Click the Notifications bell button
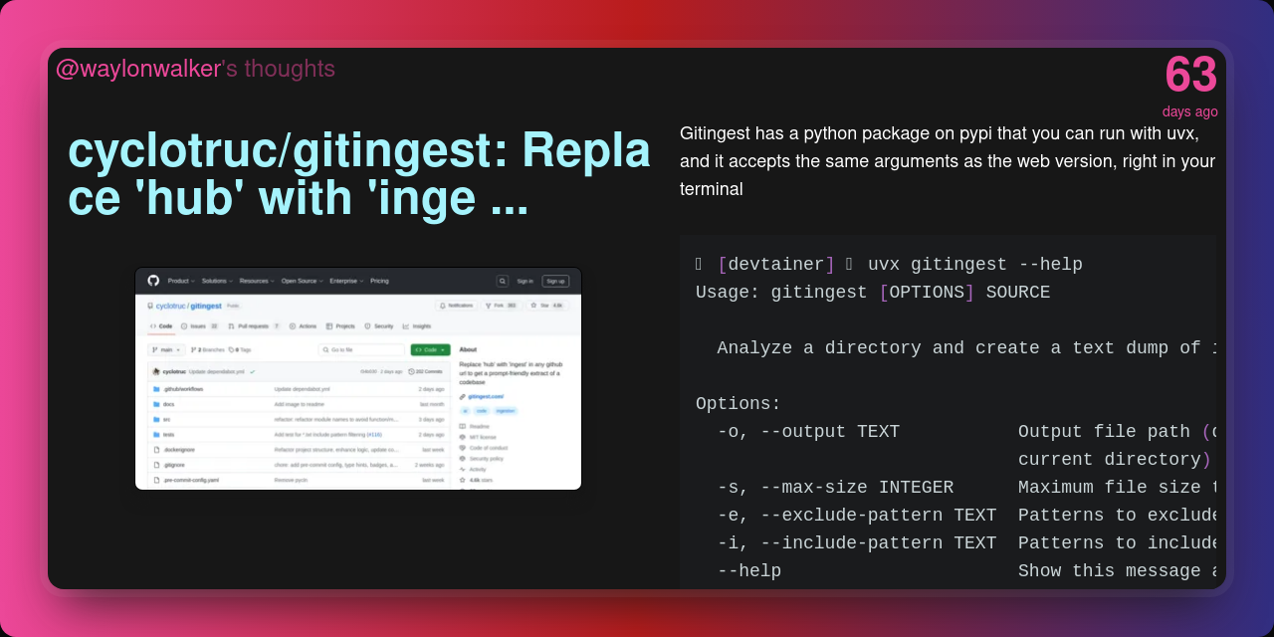Screen dimensions: 1274x637 (456, 306)
